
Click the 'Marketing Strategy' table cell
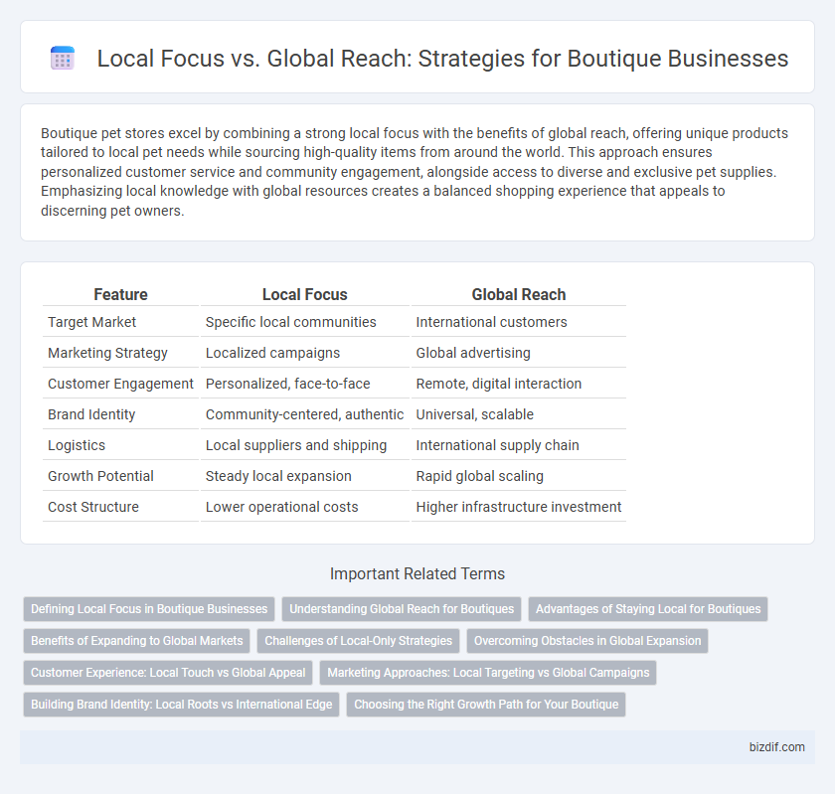point(120,353)
